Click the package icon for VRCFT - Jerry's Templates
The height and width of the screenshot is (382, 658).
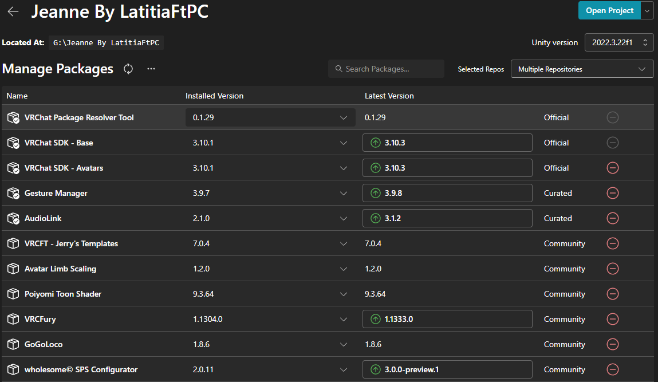pos(13,243)
